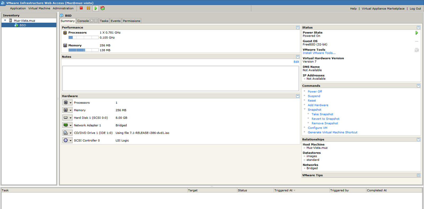This screenshot has height=209, width=424.
Task: Open the Network Adapter 1 dropdown arrow
Action: point(70,125)
